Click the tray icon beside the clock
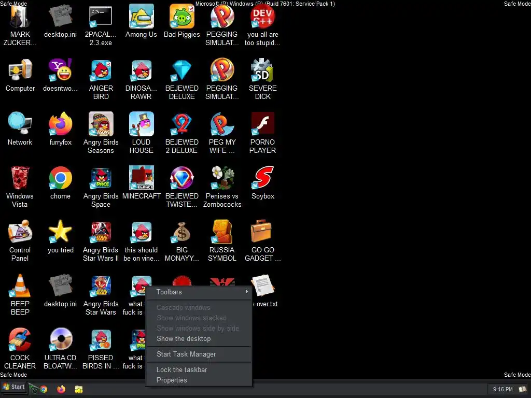 click(x=523, y=389)
